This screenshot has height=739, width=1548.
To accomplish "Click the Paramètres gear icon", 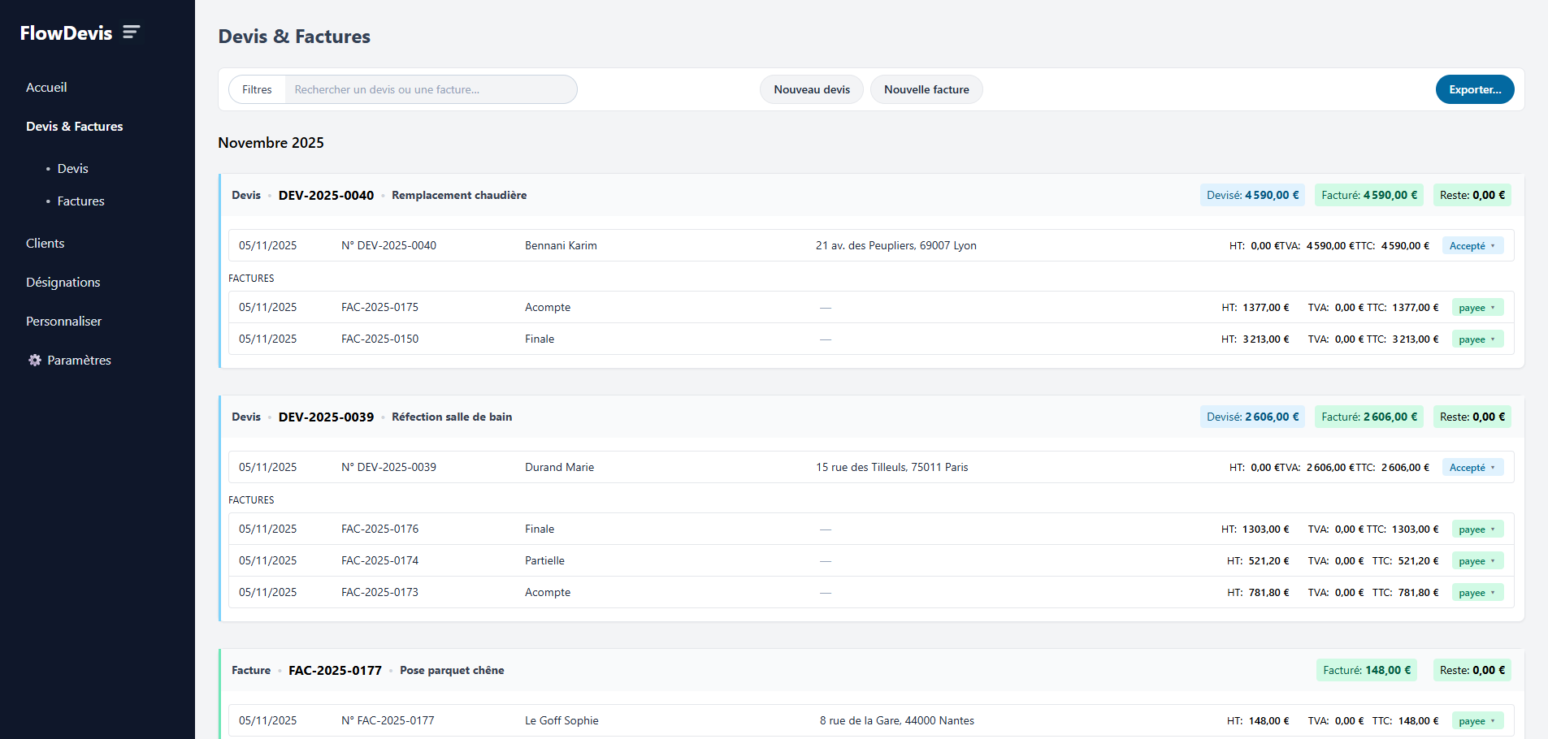I will pyautogui.click(x=35, y=360).
